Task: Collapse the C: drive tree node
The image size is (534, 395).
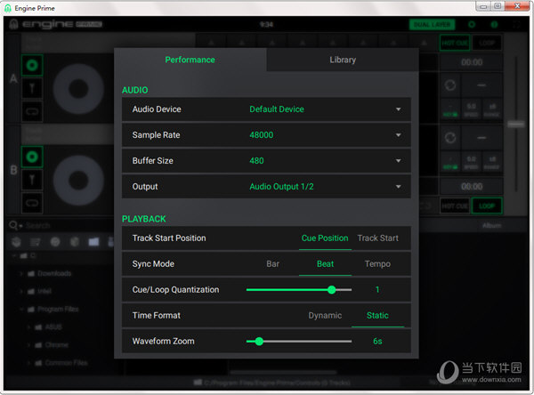Action: click(14, 255)
